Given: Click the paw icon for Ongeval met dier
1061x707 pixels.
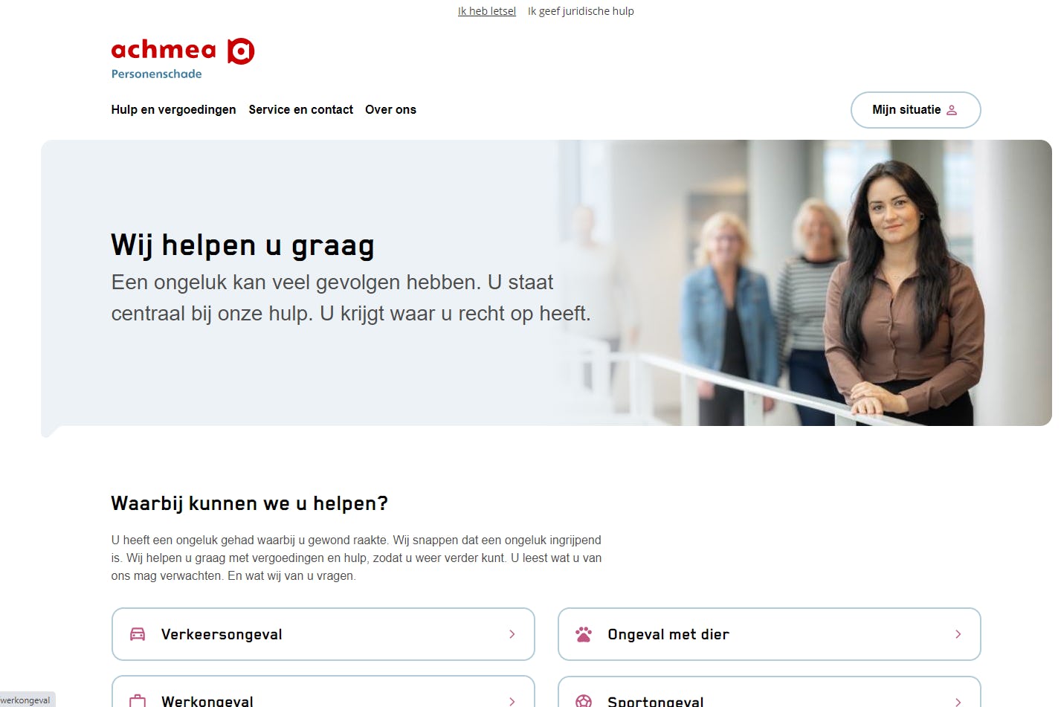Looking at the screenshot, I should [x=584, y=634].
